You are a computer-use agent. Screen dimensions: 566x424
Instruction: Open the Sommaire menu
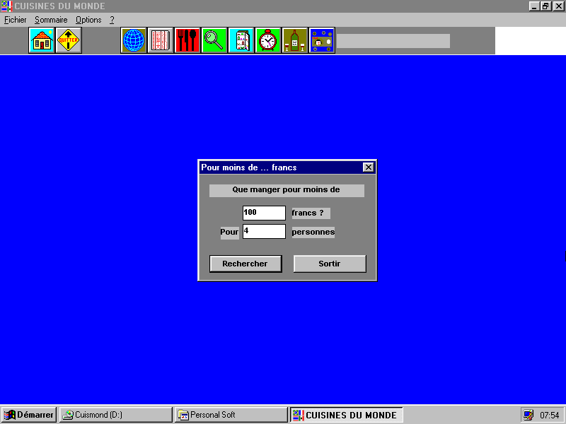click(x=51, y=20)
